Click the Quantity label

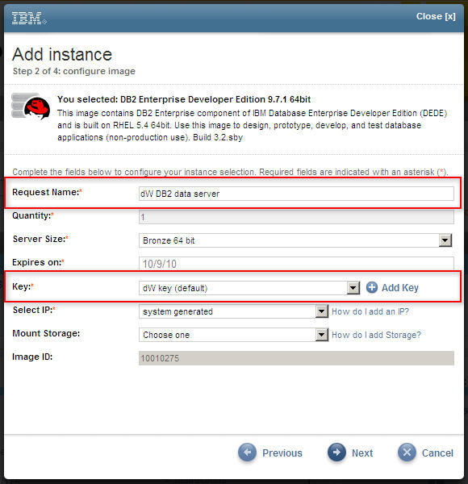click(33, 215)
